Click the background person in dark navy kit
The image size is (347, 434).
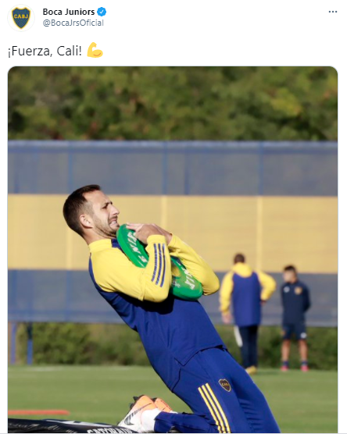(295, 318)
